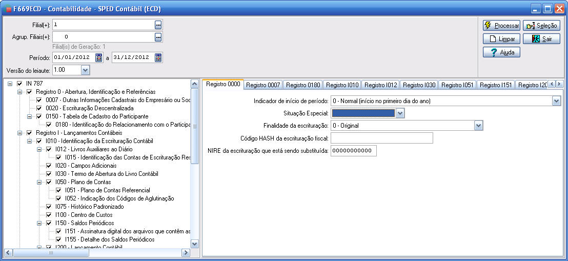568x261 pixels.
Task: Collapse Registro 0 - Abertura tree node
Action: tap(19, 92)
